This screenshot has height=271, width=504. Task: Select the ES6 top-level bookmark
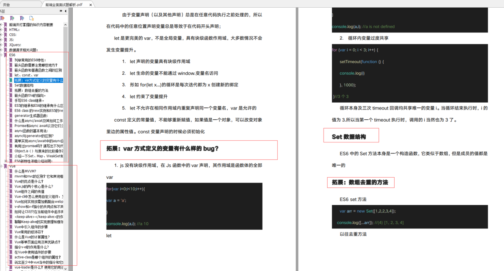coord(12,55)
